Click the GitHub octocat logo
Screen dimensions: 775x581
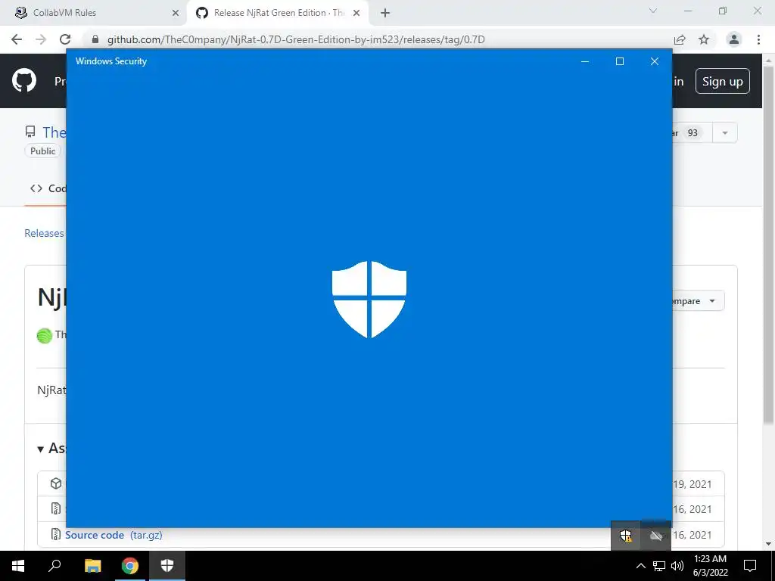pos(24,80)
